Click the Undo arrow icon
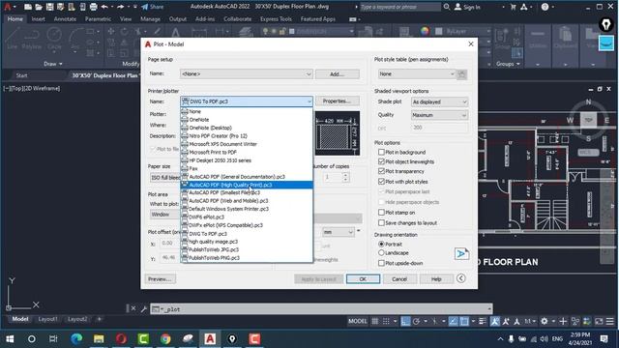Screen dimensions: 619x348 [104, 7]
